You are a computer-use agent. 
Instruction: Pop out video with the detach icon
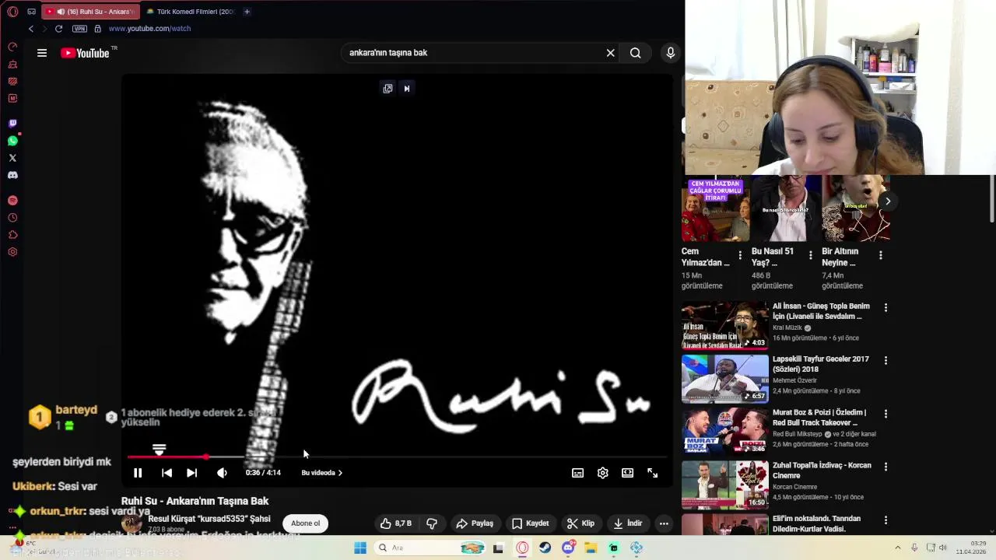388,88
